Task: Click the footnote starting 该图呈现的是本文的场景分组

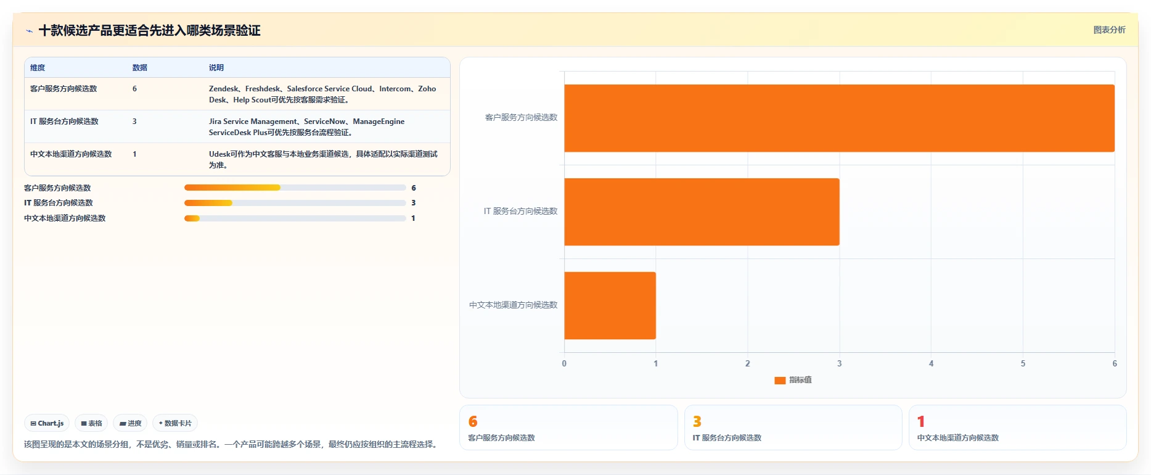Action: [232, 444]
